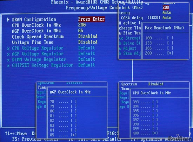Click the x marker beside DIMM Voltage Regulator
Viewport: 193px width, 142px height.
point(8,60)
